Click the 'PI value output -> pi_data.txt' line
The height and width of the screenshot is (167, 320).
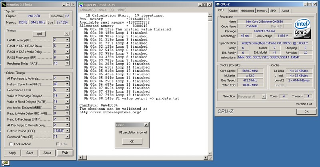click(132, 99)
